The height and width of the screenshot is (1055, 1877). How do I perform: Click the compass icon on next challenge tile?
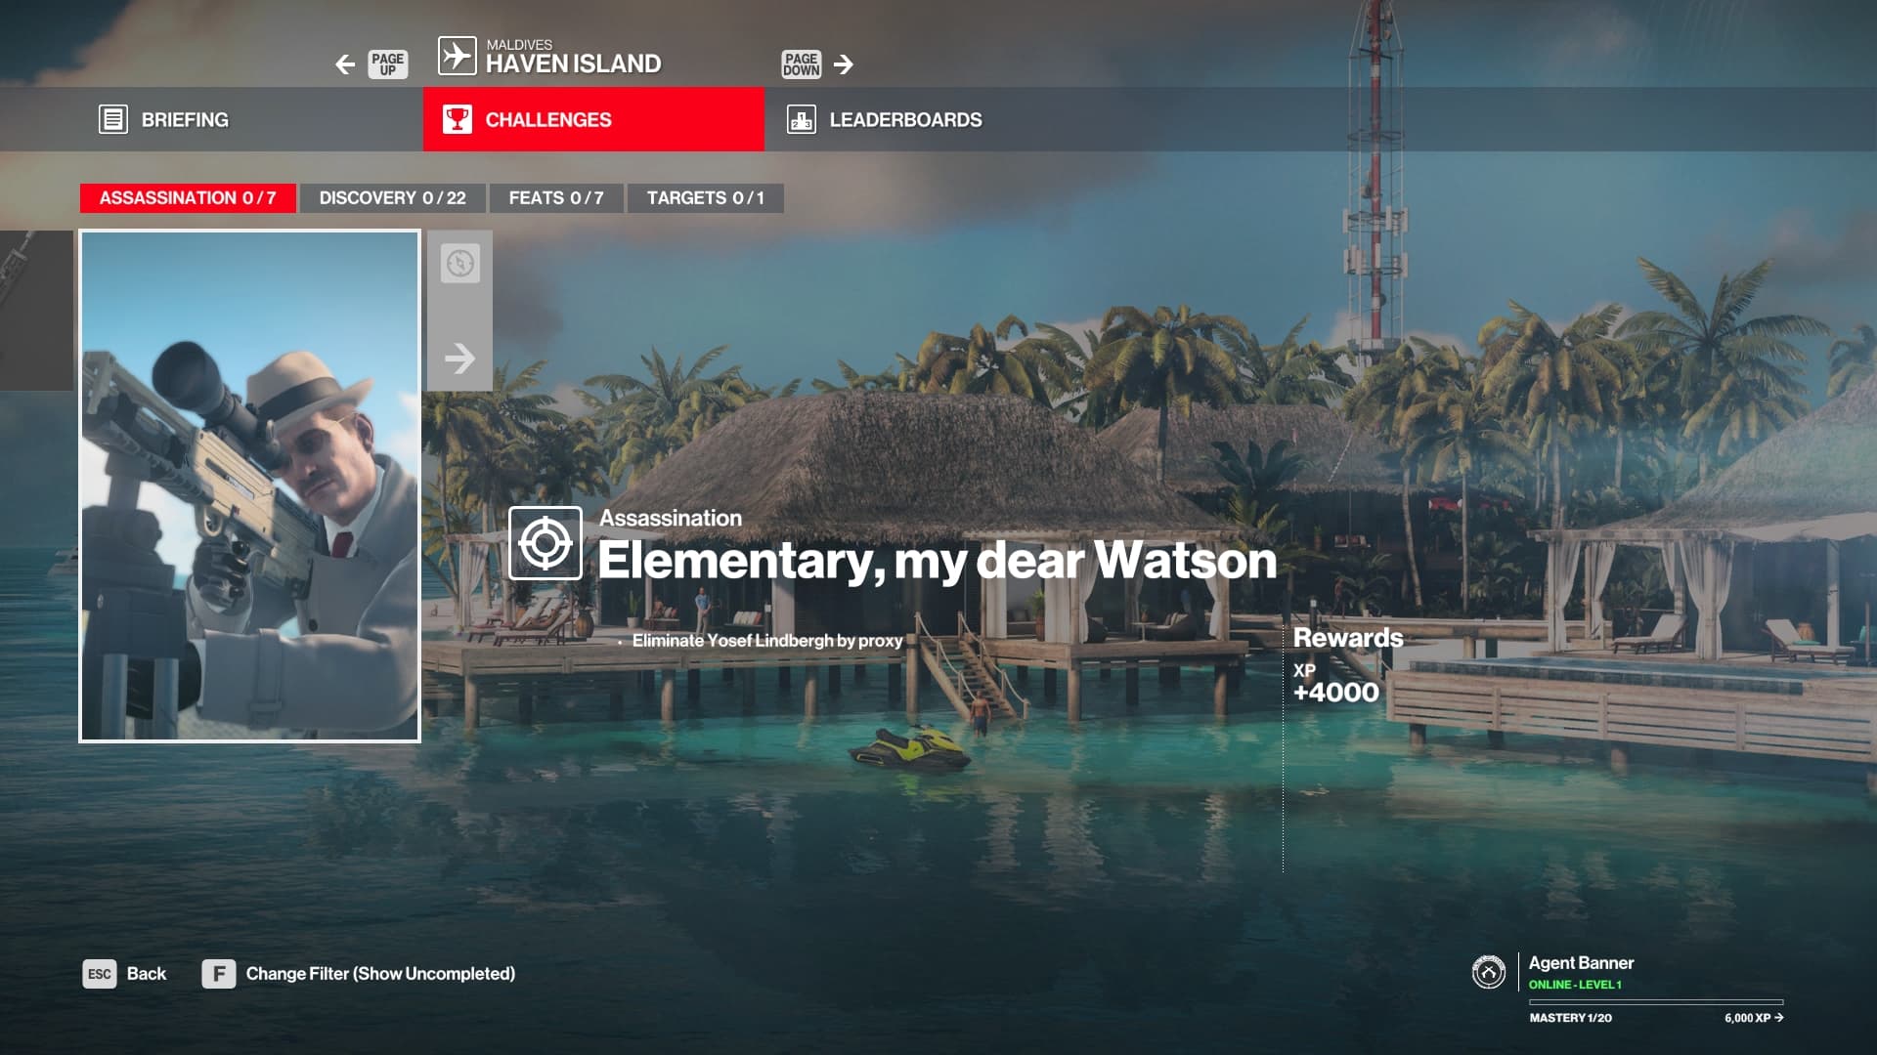click(459, 264)
